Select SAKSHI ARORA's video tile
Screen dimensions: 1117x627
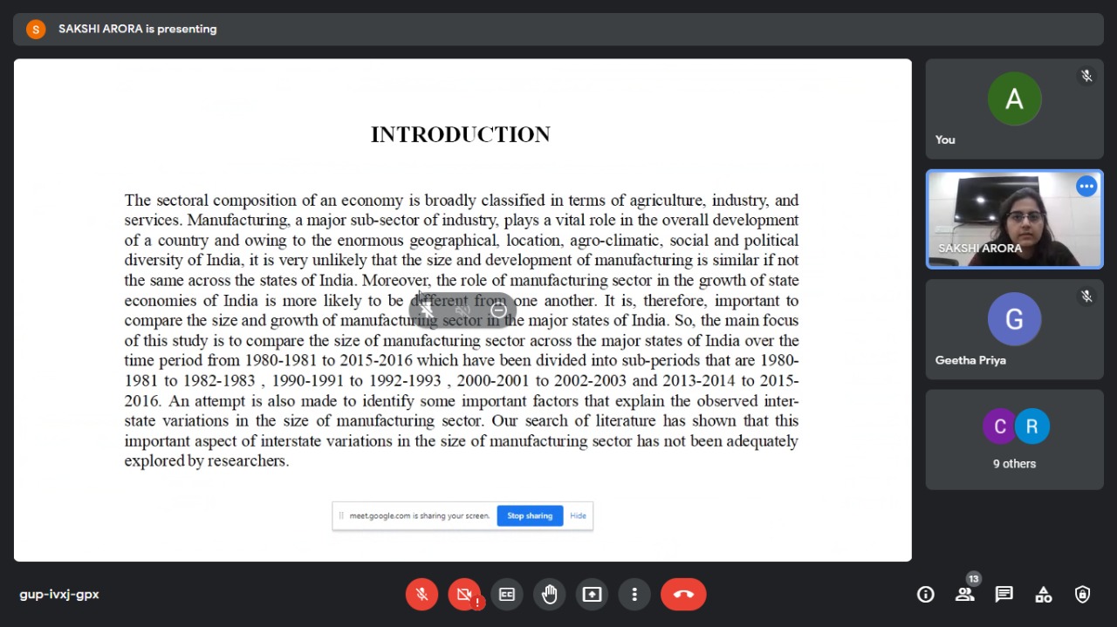[x=1014, y=219]
